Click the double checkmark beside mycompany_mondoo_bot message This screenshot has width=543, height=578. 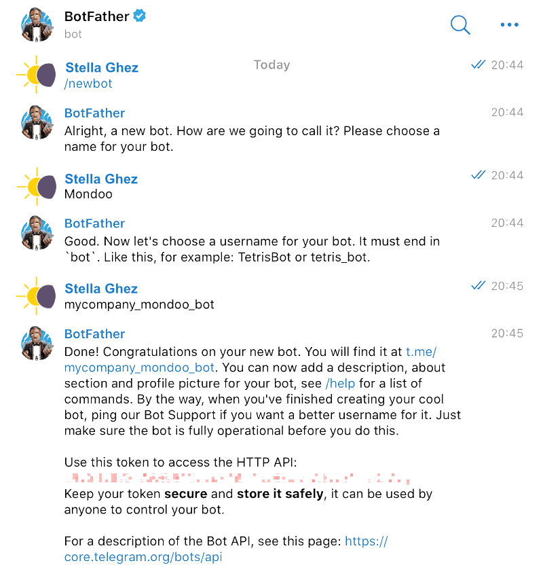(478, 286)
